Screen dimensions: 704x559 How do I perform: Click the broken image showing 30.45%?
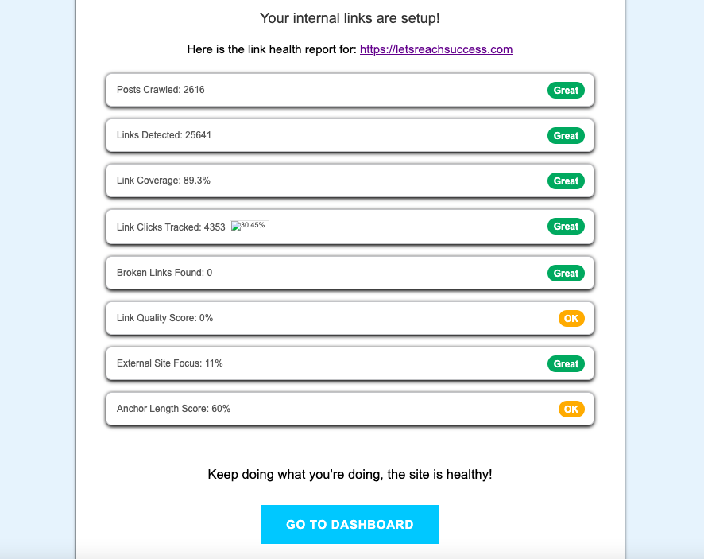(250, 225)
